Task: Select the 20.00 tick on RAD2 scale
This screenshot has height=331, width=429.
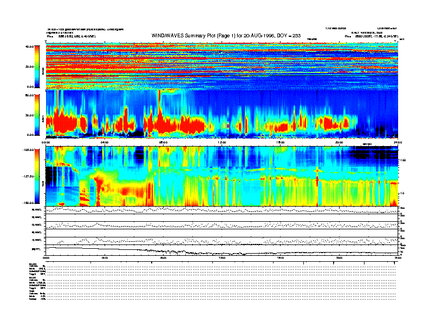Action: pyautogui.click(x=29, y=67)
